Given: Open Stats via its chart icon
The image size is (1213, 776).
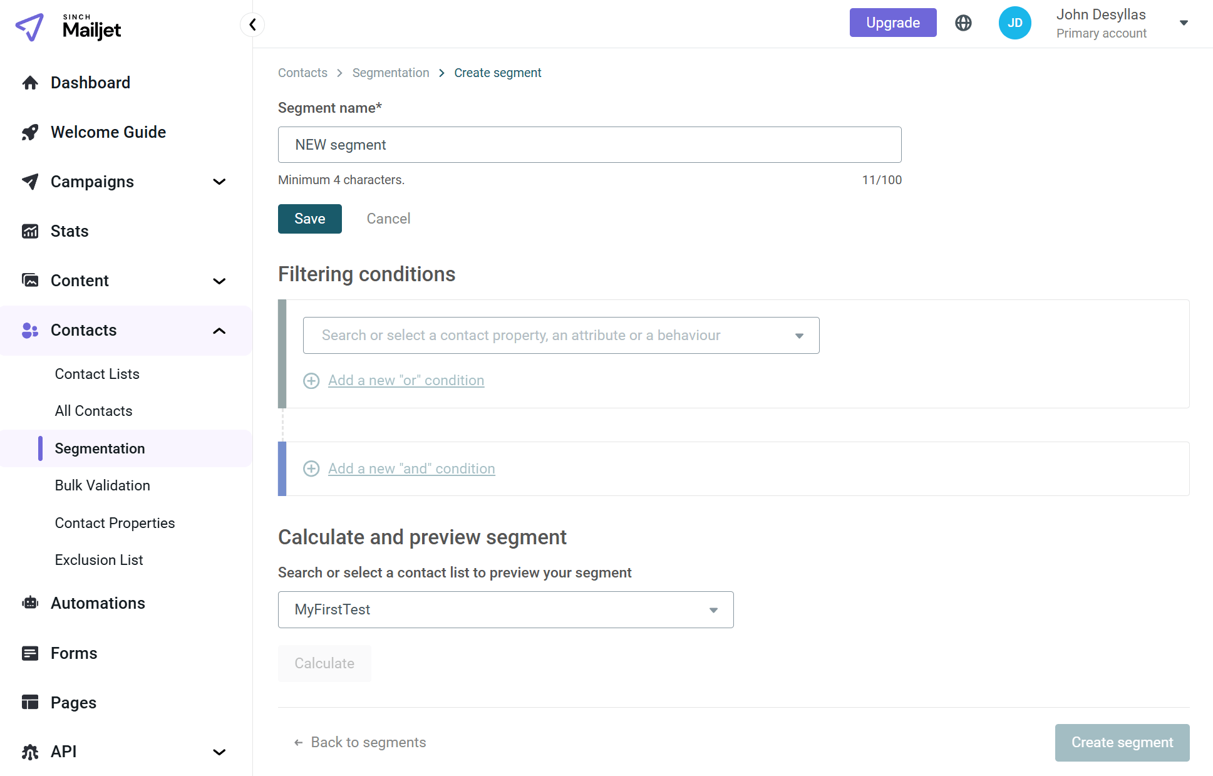Looking at the screenshot, I should [x=29, y=230].
